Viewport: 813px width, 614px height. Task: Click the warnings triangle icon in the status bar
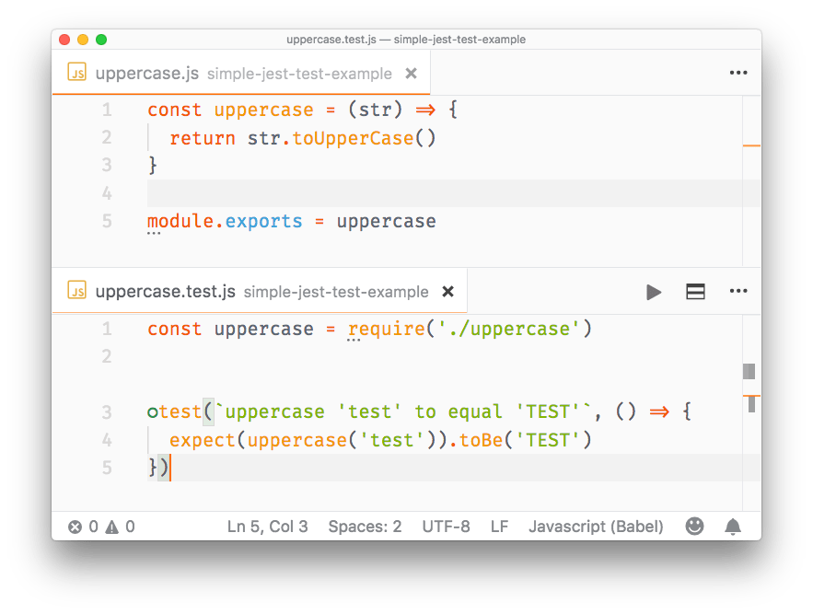coord(110,526)
